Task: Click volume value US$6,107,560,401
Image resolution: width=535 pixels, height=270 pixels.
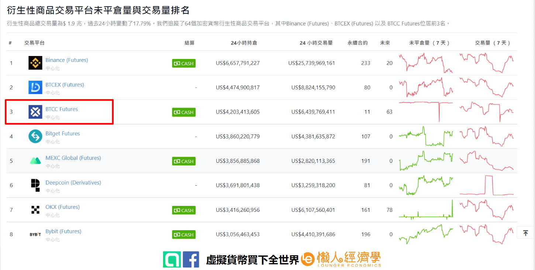Action: coord(313,210)
